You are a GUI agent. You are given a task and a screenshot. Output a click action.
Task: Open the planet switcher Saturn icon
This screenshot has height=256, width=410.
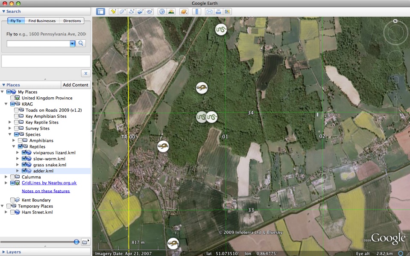click(x=184, y=12)
